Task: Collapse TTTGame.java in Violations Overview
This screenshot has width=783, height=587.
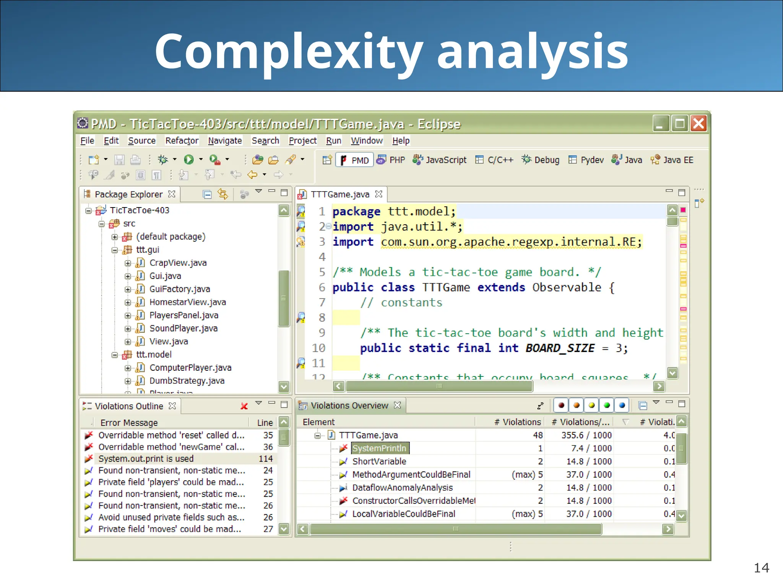Action: [317, 435]
